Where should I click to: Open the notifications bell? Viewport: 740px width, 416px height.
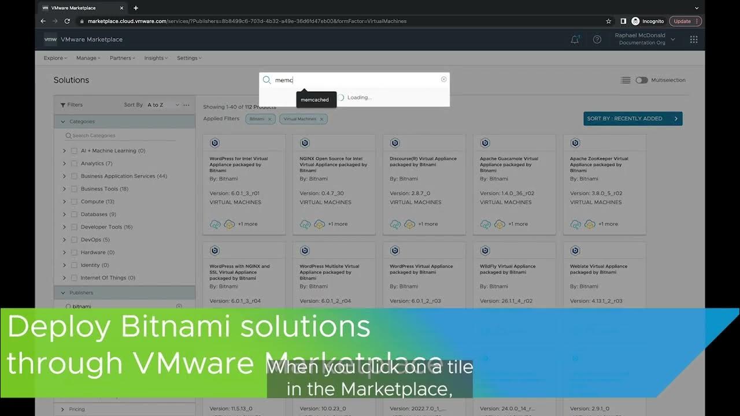pos(575,39)
